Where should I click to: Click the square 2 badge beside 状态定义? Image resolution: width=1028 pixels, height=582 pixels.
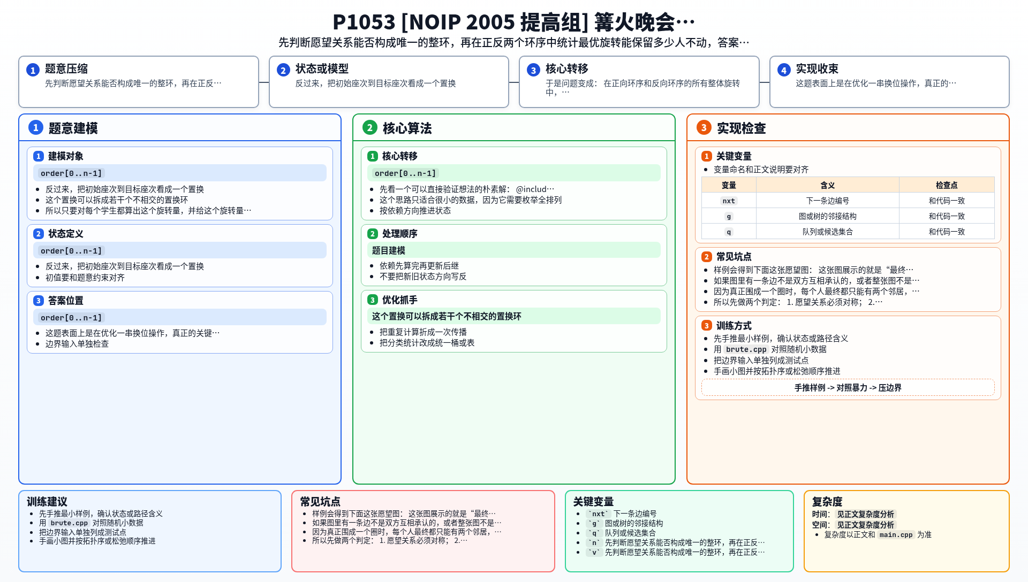39,234
